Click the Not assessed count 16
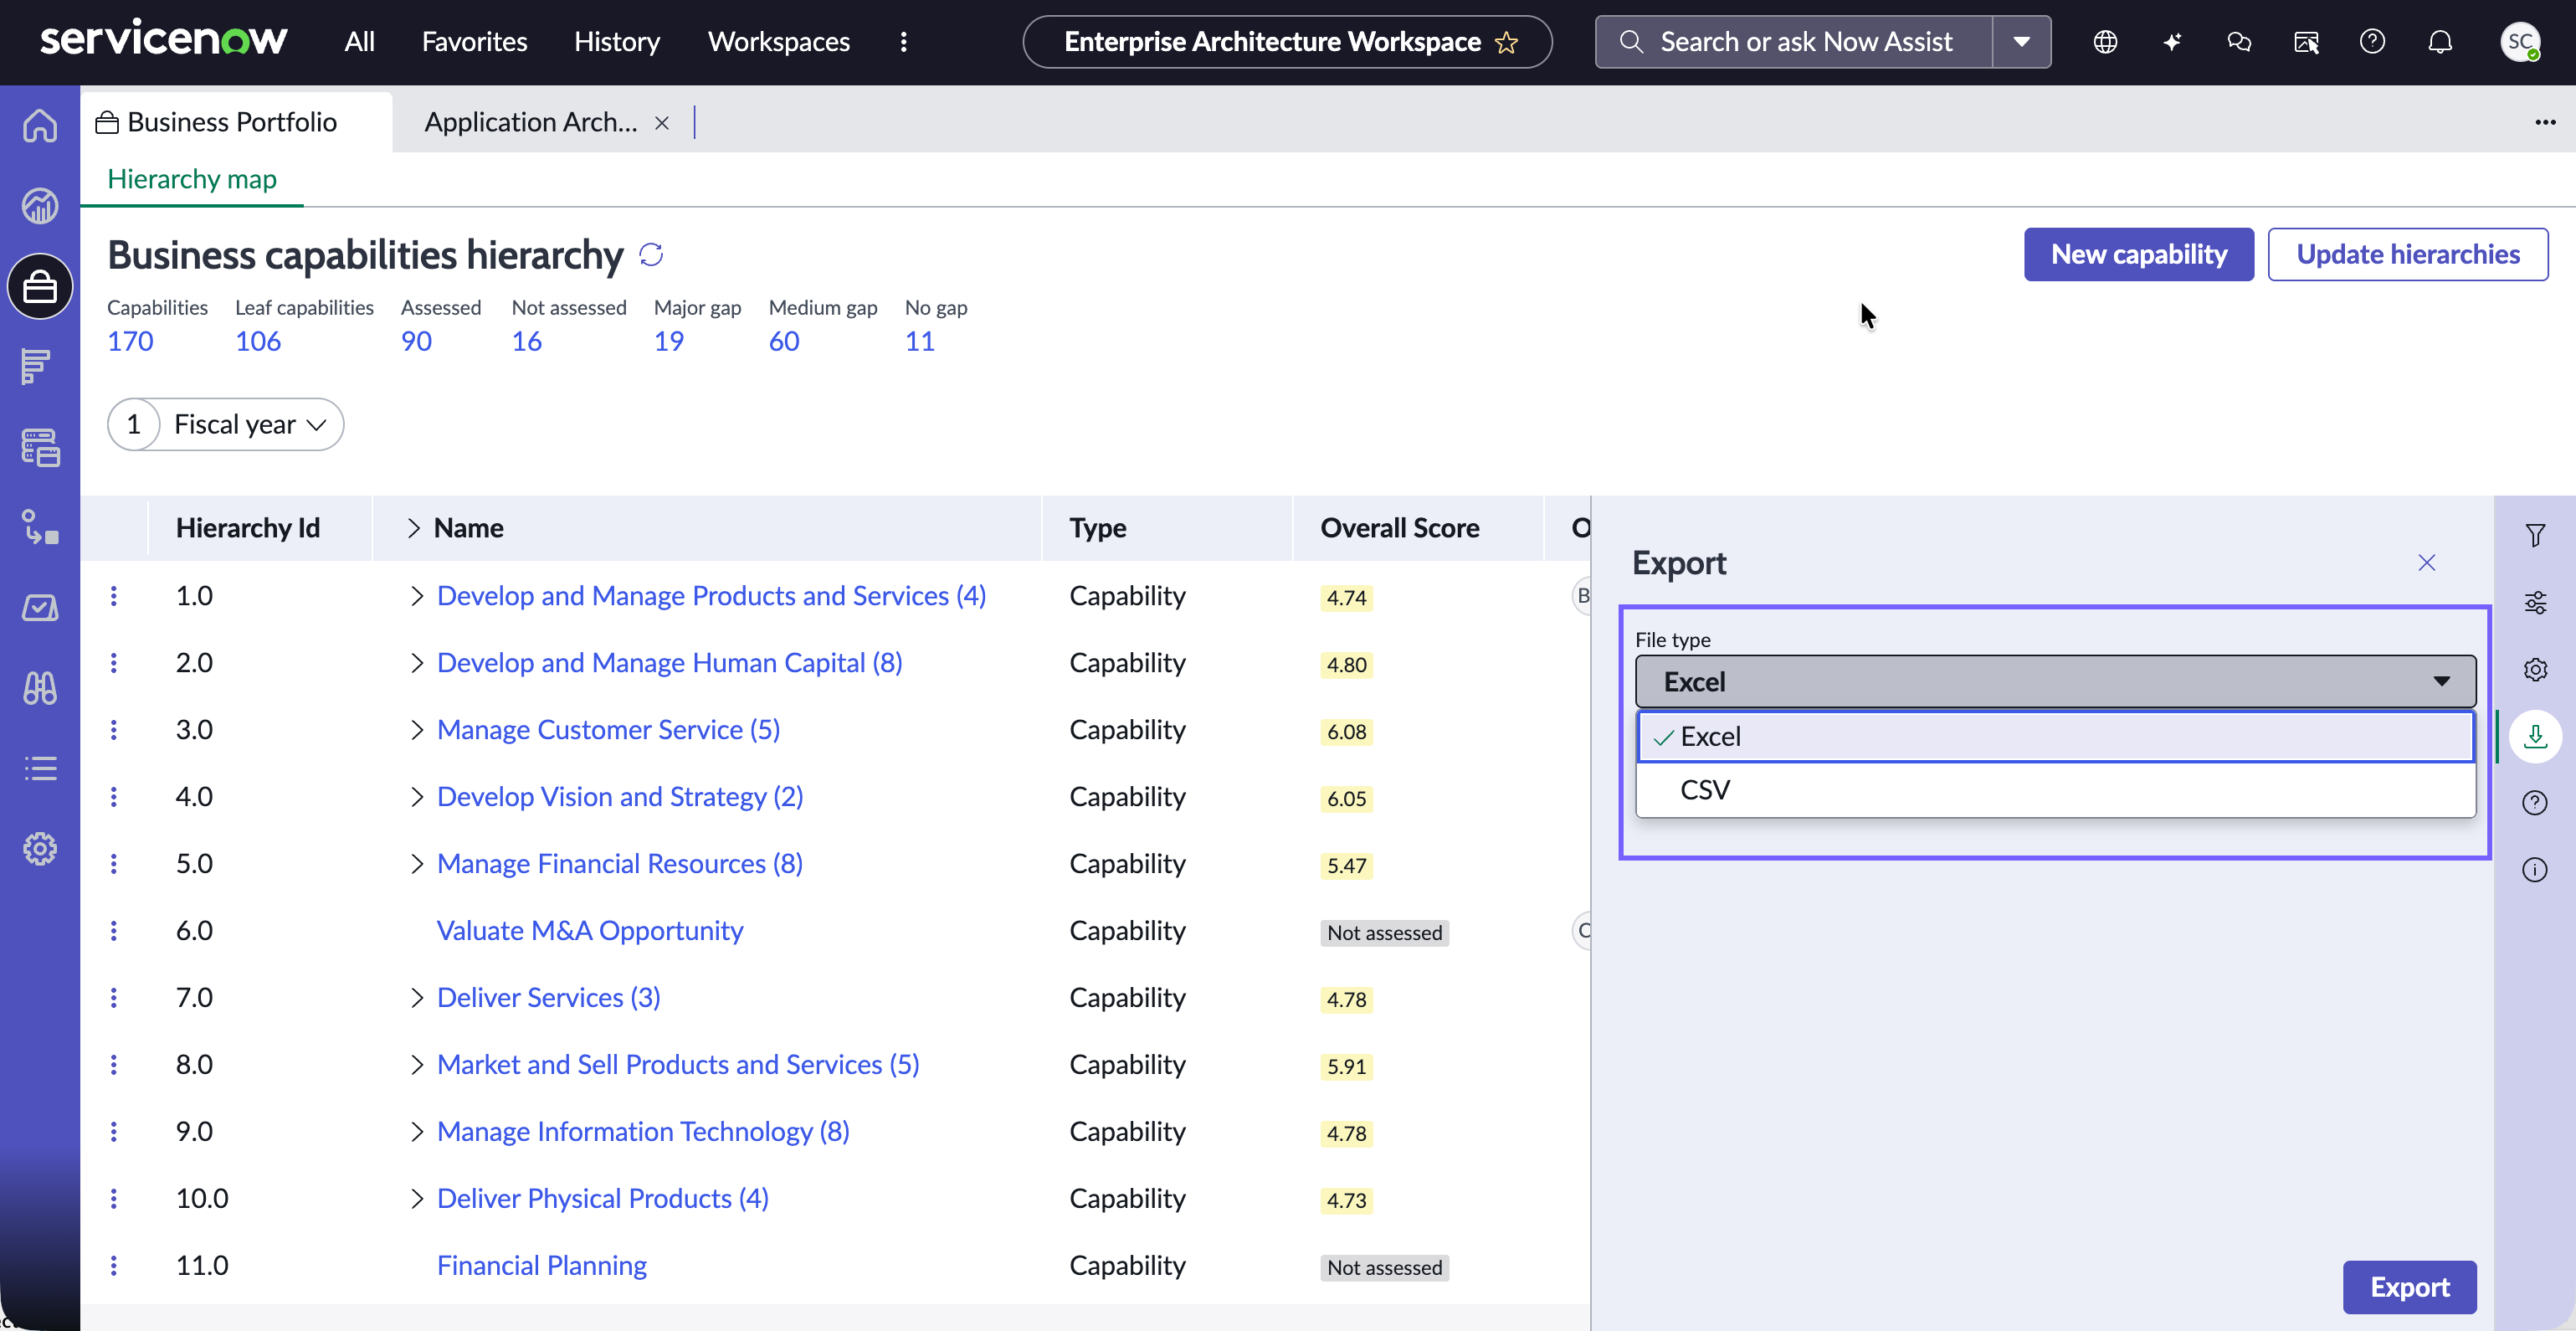 527,342
